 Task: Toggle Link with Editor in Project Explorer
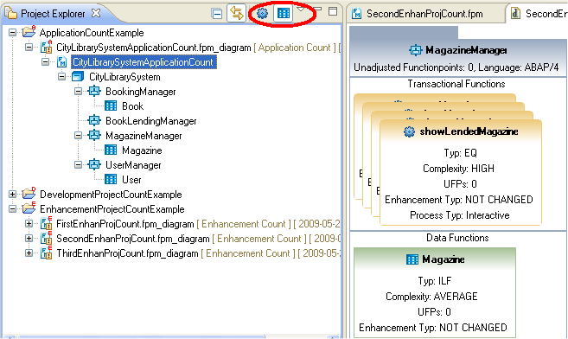click(x=237, y=13)
